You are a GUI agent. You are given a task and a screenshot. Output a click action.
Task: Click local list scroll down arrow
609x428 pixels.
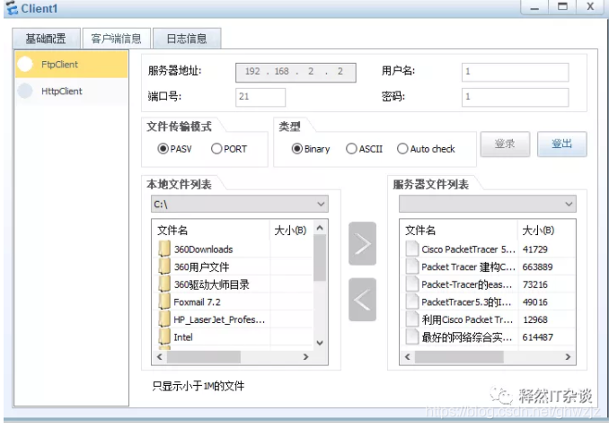click(320, 343)
